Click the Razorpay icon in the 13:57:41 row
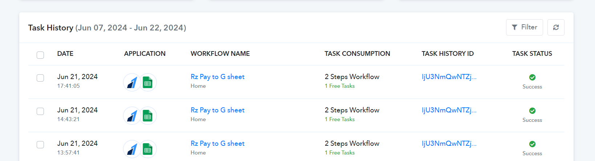 click(132, 149)
